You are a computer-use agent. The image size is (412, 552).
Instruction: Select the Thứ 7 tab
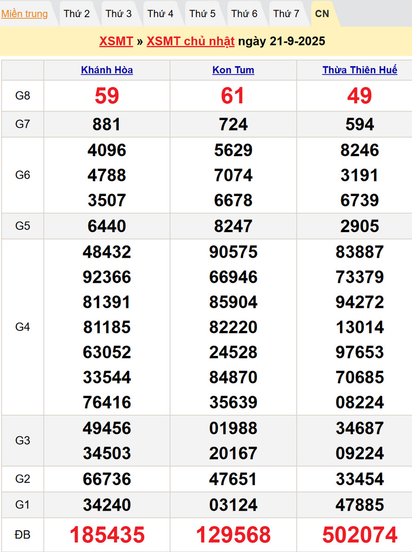[x=286, y=14]
